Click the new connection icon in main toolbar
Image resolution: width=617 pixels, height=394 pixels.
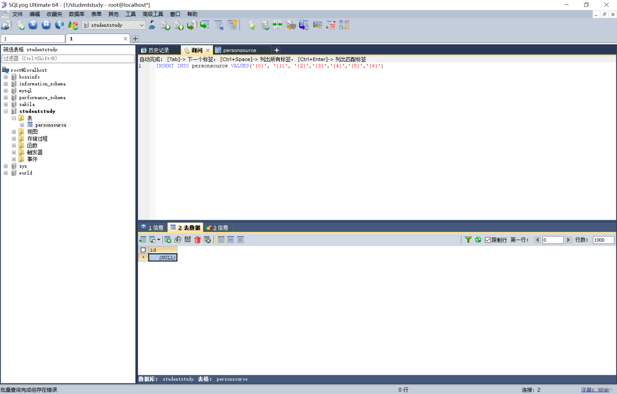point(6,25)
